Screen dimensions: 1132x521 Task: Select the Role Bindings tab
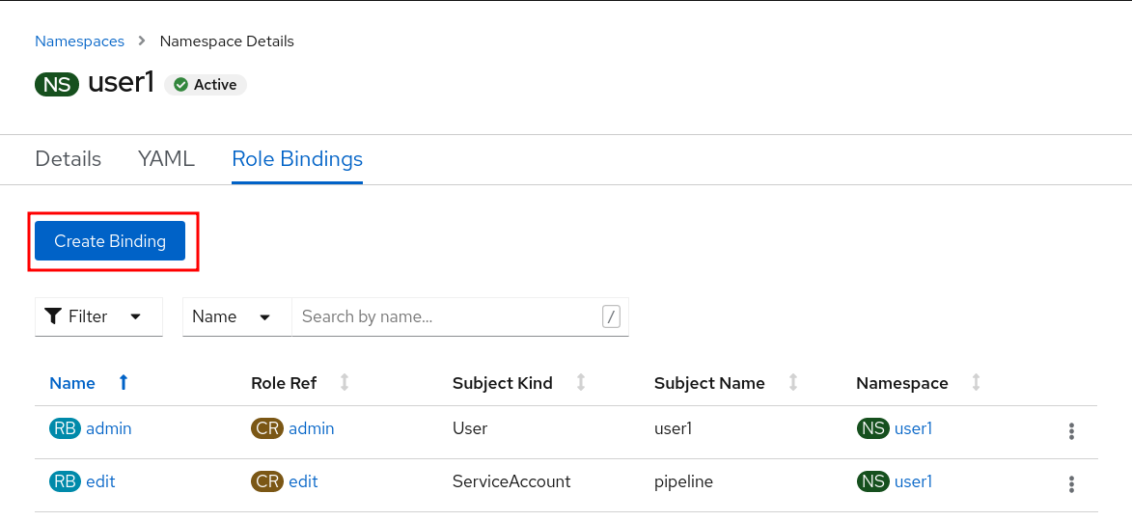tap(297, 159)
